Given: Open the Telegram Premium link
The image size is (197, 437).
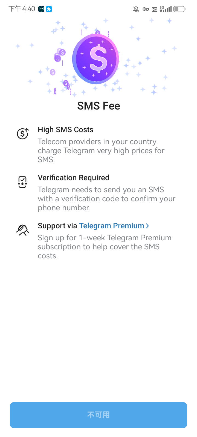Looking at the screenshot, I should tap(111, 226).
